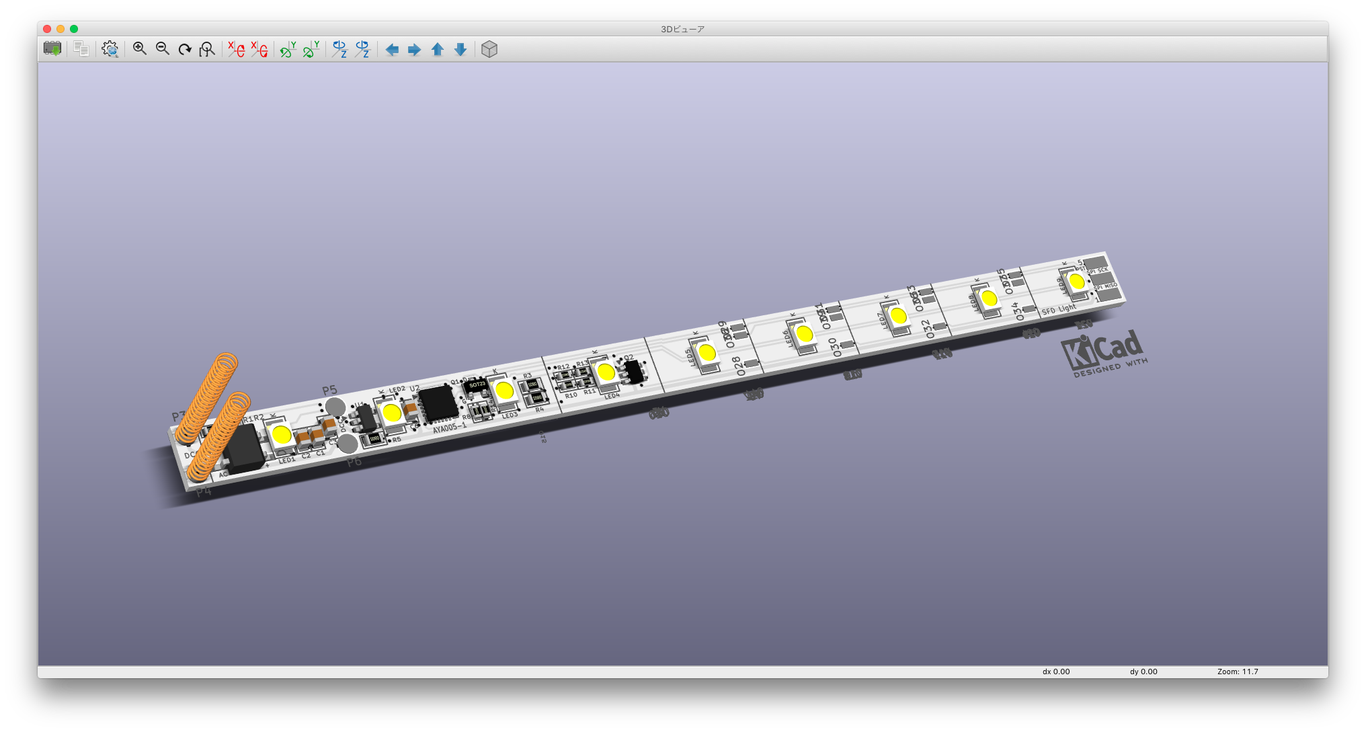The image size is (1366, 732).
Task: Rotate X counterclockwise (second red icon)
Action: click(x=259, y=49)
